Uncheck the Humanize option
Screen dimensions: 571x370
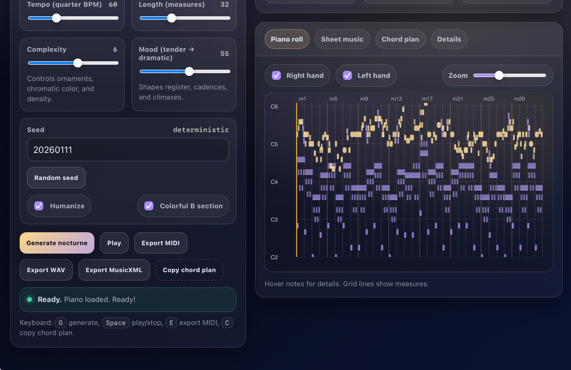[39, 206]
